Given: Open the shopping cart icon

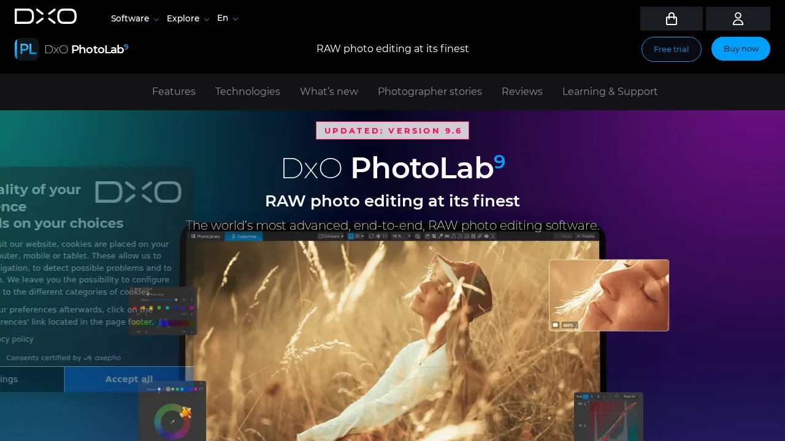Looking at the screenshot, I should click(671, 18).
